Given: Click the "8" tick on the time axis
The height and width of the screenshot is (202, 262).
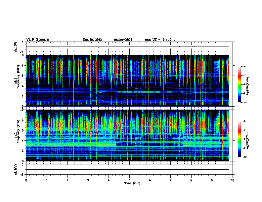Looking at the screenshot, I should (x=191, y=180).
